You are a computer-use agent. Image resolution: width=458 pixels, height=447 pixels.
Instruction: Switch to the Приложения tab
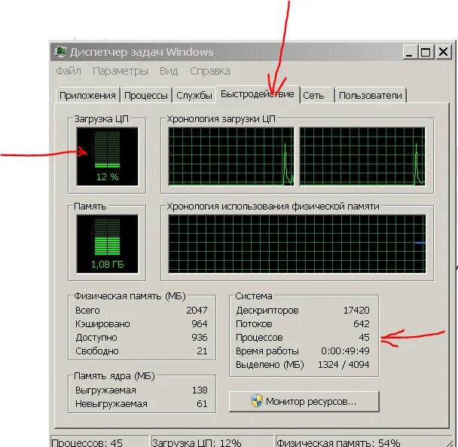click(x=87, y=95)
